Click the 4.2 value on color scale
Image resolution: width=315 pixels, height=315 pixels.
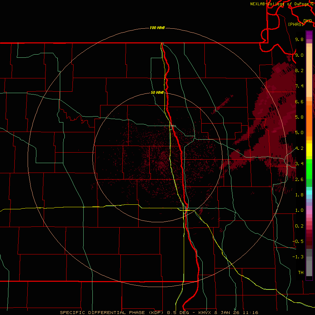coord(299,148)
